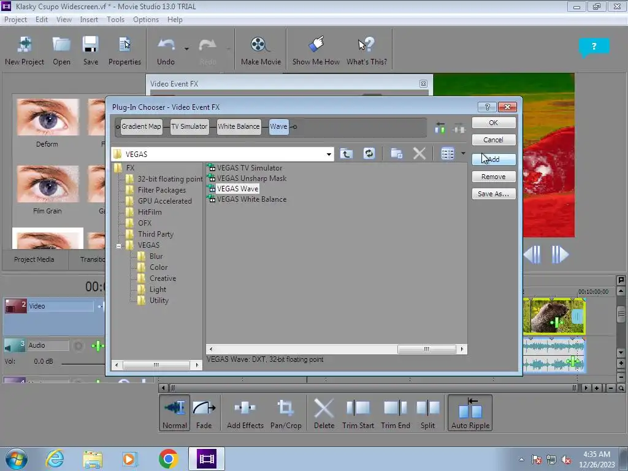Screen dimensions: 628x471
Task: Confirm with the OK button
Action: coord(494,123)
